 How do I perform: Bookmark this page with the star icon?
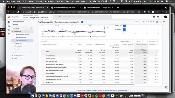[139, 12]
